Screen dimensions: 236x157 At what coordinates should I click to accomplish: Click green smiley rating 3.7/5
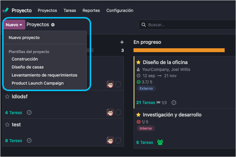[138, 82]
